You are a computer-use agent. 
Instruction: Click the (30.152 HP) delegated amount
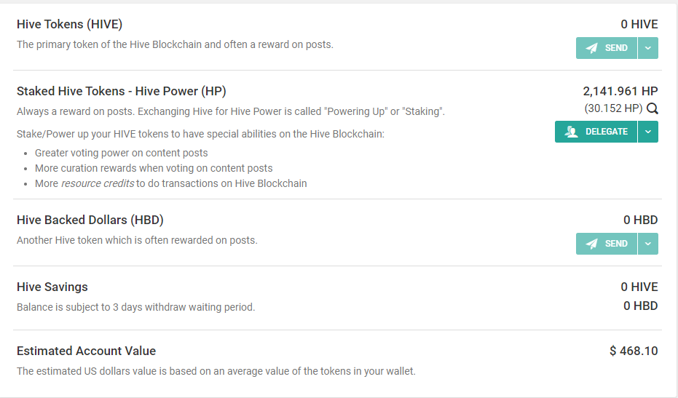click(613, 108)
